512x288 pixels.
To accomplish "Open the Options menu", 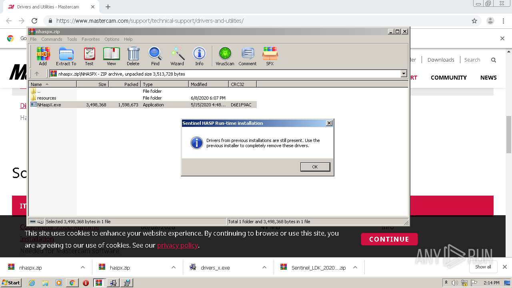I will [x=112, y=39].
